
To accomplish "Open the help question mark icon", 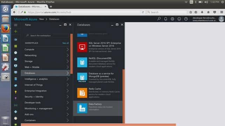I will tap(186, 19).
